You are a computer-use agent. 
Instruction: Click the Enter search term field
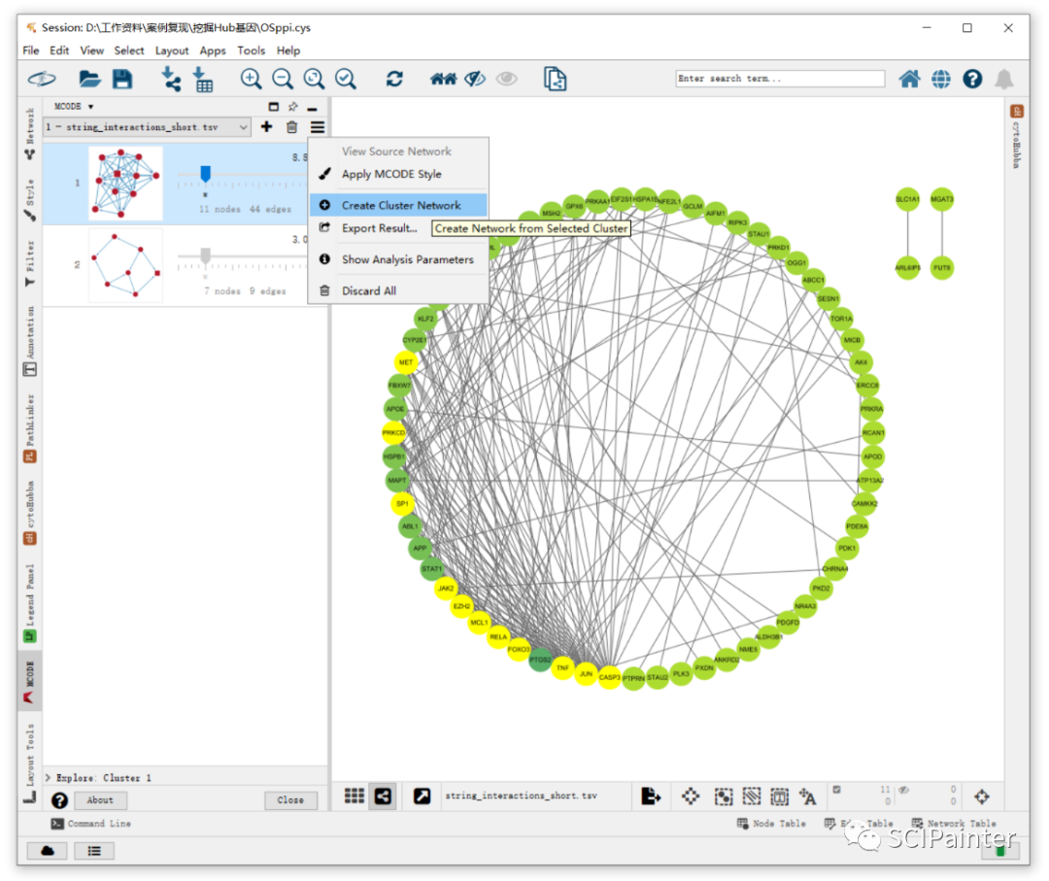click(779, 79)
